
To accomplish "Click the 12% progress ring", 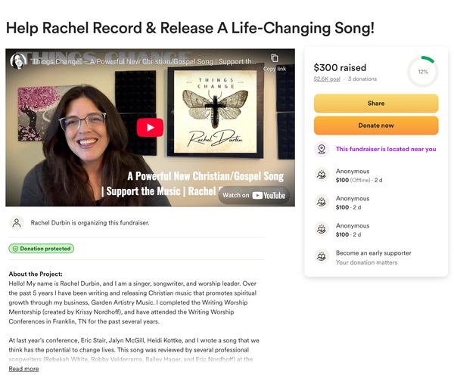I will pyautogui.click(x=423, y=72).
